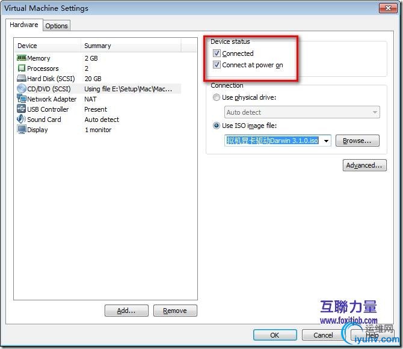Toggle Connect at power on checkbox
403x349 pixels.
[x=217, y=65]
